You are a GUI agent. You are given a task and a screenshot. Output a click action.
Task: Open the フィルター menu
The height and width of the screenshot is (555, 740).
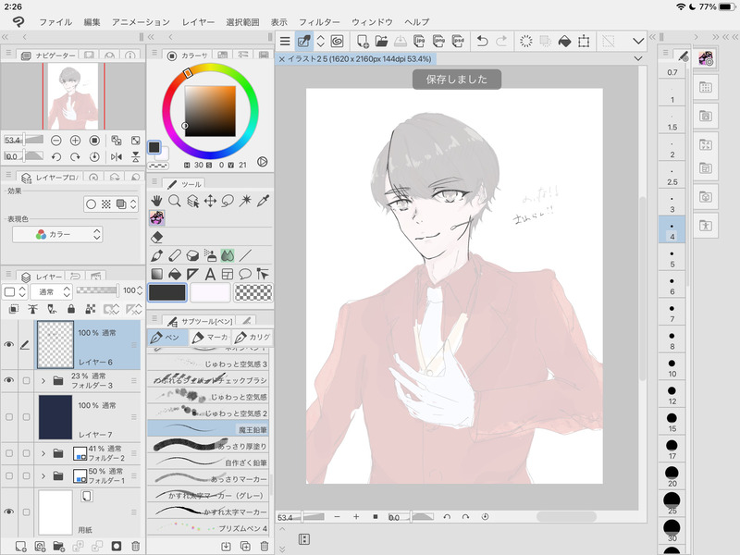tap(319, 22)
